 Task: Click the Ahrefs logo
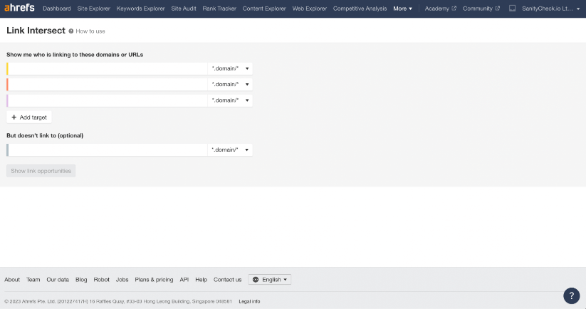pyautogui.click(x=19, y=9)
